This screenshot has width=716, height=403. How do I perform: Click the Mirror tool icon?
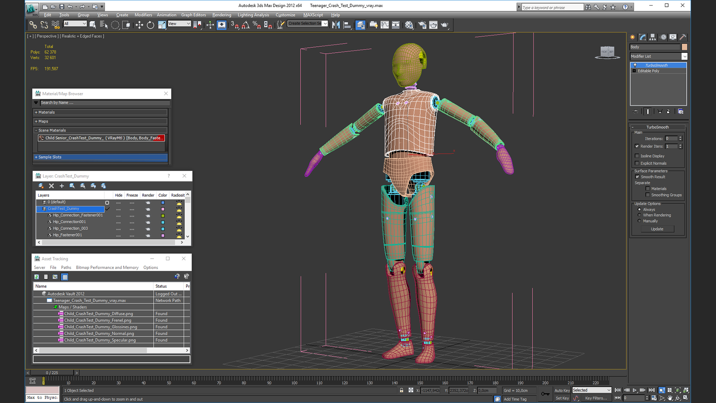pos(336,25)
